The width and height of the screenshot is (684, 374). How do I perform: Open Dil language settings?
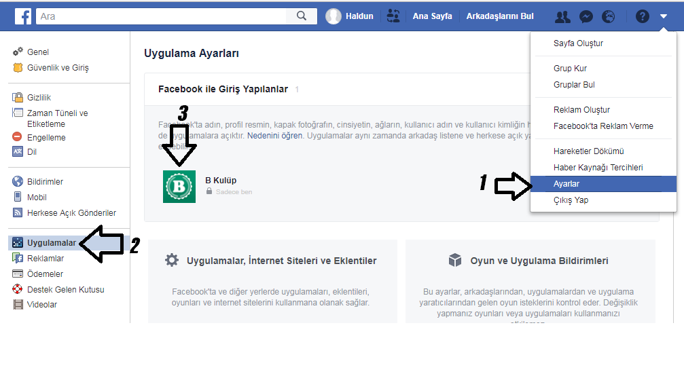click(x=32, y=151)
